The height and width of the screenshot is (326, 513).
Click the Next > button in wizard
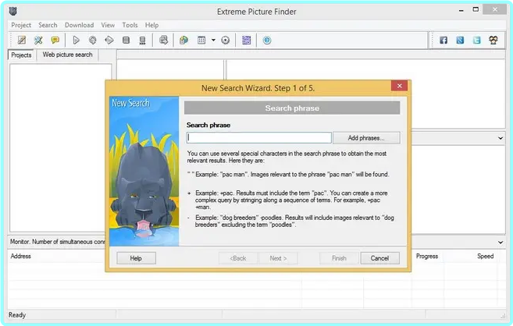[278, 258]
